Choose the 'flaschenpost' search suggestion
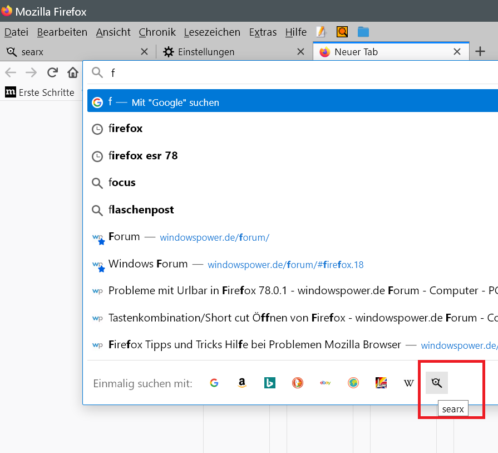 293,210
